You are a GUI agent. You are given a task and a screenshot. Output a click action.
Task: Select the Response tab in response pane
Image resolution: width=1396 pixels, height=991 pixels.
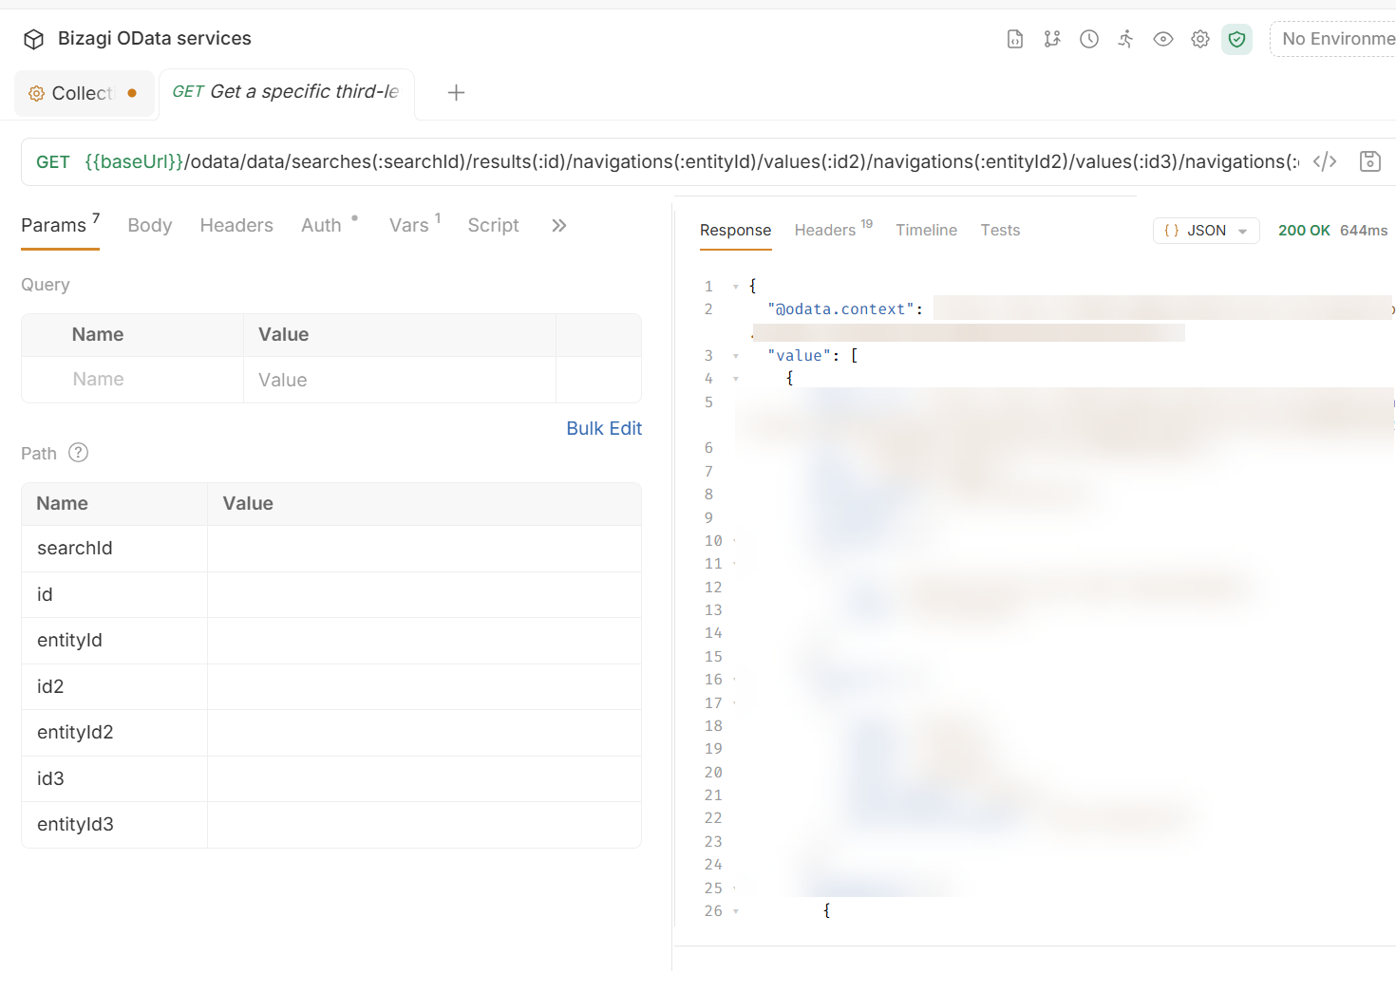point(735,231)
